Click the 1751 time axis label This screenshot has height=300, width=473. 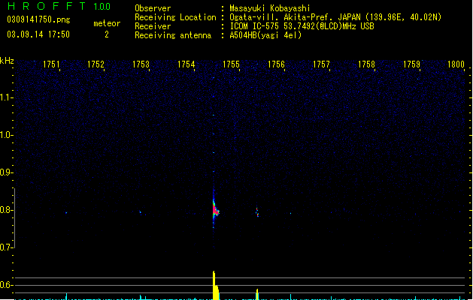coord(51,64)
